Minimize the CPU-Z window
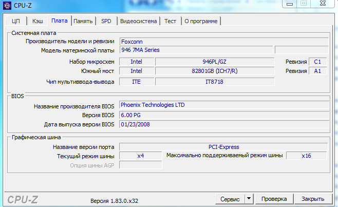Viewport: 338px width, 207px height. 290,4
